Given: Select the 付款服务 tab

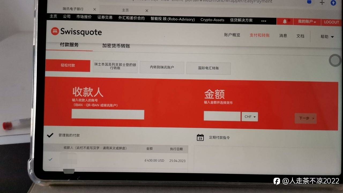Looking at the screenshot, I should click(69, 45).
